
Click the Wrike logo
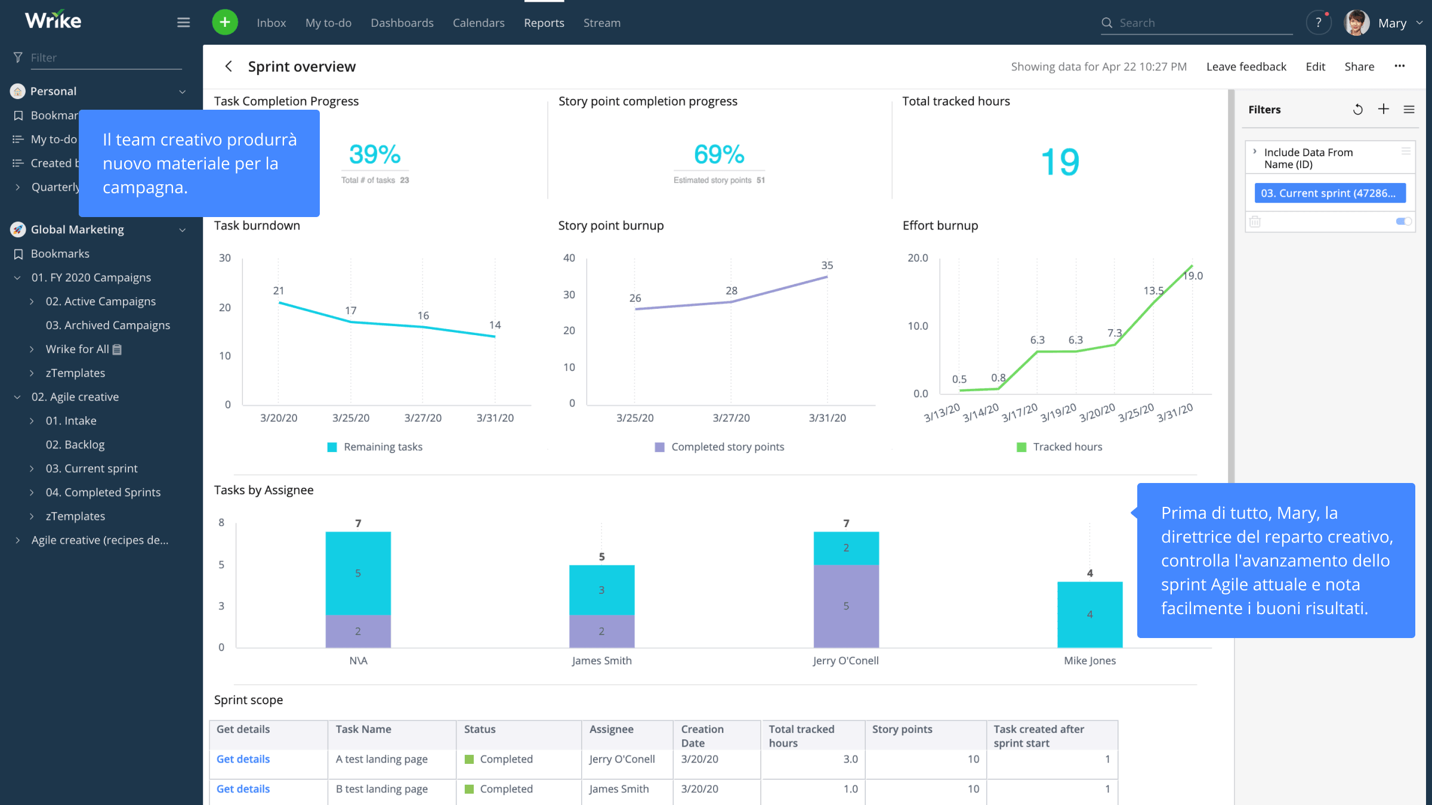[53, 21]
